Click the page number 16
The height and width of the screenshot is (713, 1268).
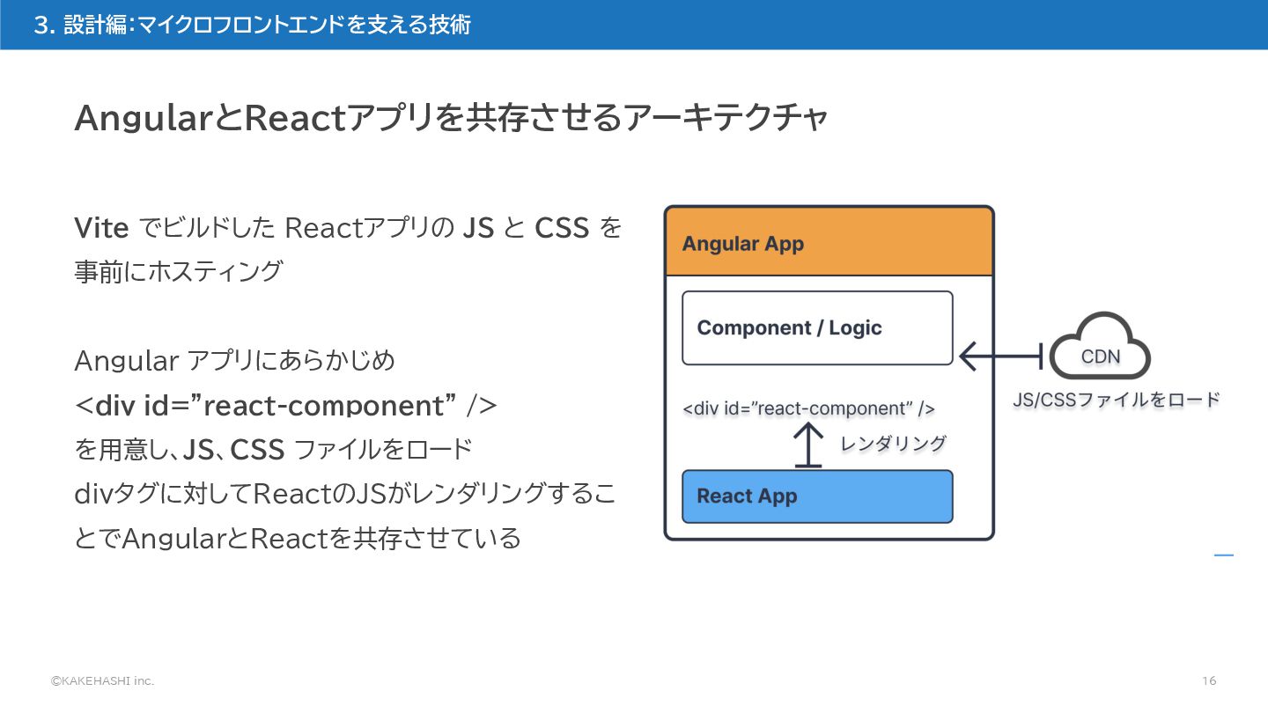coord(1209,681)
